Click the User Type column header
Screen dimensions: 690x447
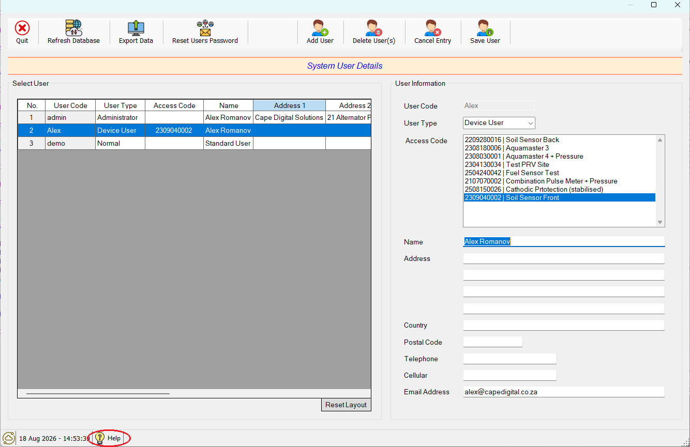(121, 105)
